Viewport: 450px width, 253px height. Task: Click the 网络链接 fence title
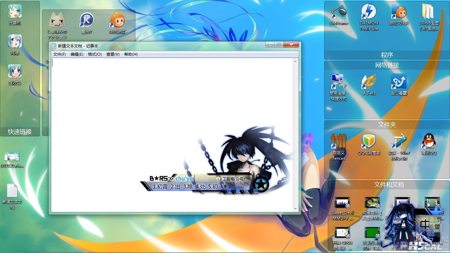(387, 65)
